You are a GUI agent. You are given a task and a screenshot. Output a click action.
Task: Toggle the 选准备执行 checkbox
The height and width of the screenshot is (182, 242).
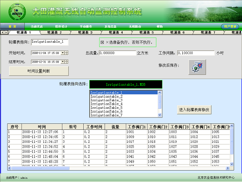coord(102,42)
